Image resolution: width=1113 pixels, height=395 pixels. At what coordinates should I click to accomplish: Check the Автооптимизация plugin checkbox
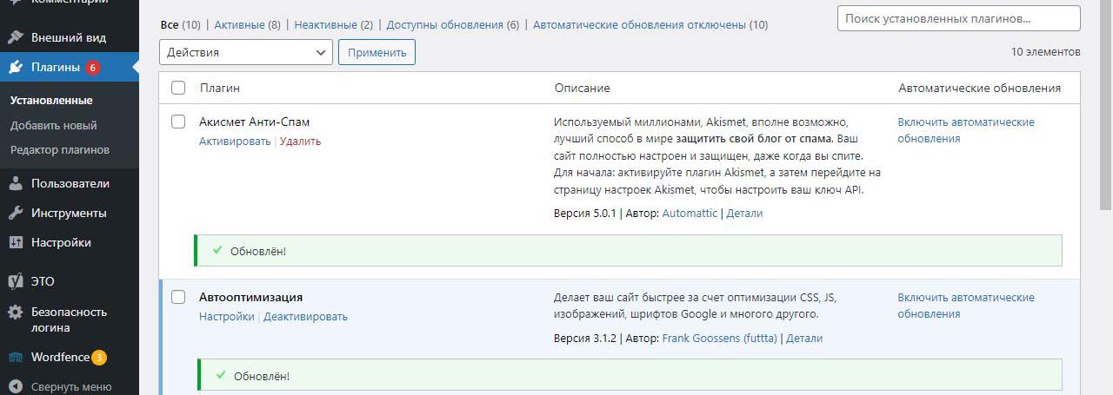point(178,297)
